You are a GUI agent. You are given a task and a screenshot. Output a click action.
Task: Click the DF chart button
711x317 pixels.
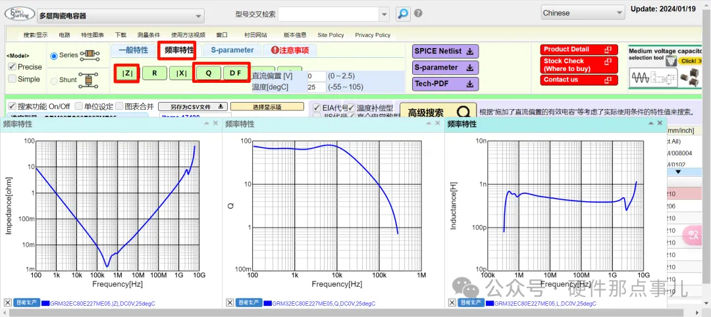[x=235, y=74]
